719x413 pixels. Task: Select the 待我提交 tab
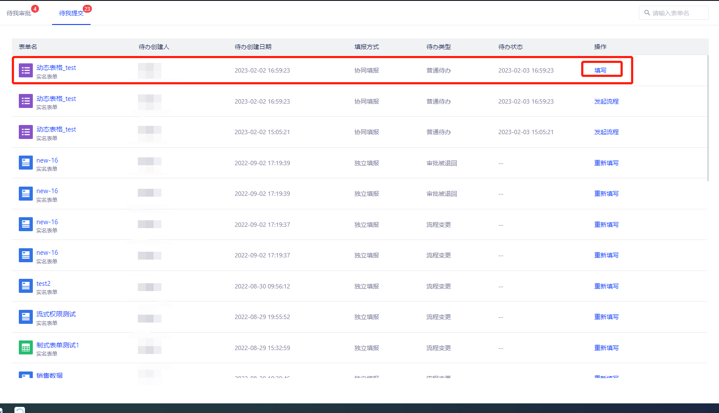(71, 13)
